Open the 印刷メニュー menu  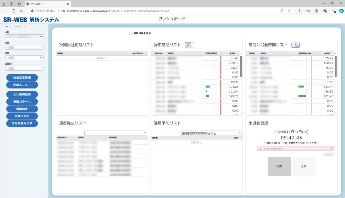point(22,85)
